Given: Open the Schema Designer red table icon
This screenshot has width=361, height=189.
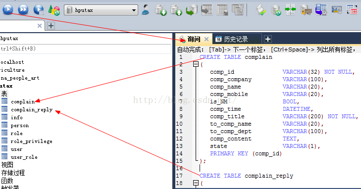Looking at the screenshot, I should pyautogui.click(x=352, y=10).
